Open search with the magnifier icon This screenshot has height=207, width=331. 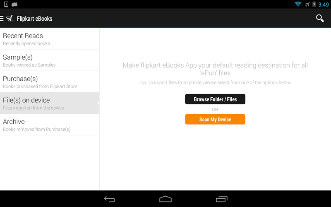(320, 18)
